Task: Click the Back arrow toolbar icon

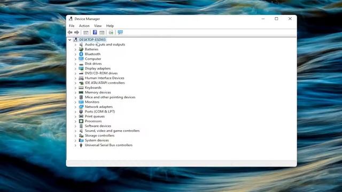Action: click(70, 33)
